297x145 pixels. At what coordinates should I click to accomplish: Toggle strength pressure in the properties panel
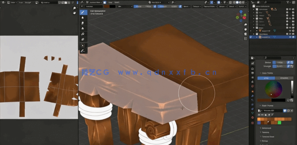[x=288, y=67]
